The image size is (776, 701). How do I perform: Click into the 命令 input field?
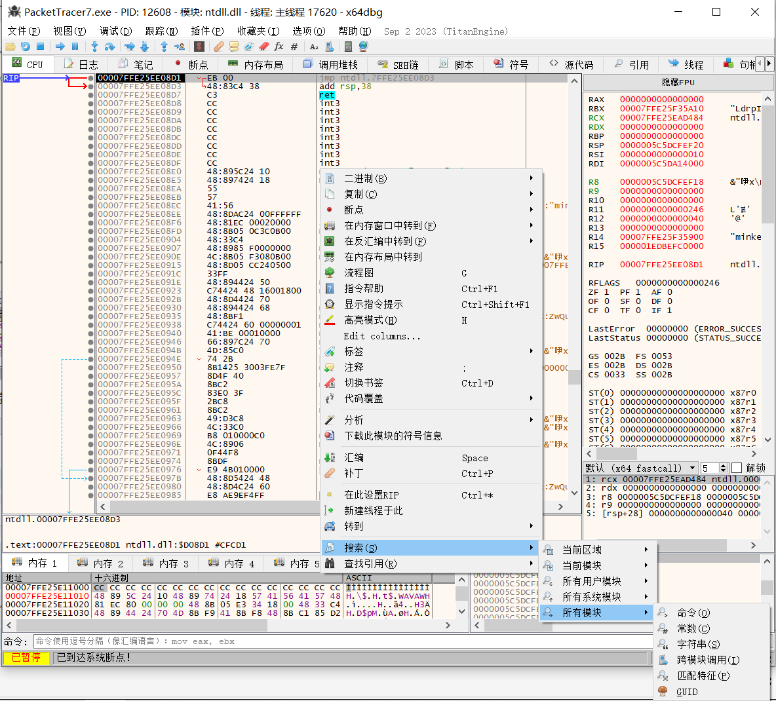tap(343, 641)
